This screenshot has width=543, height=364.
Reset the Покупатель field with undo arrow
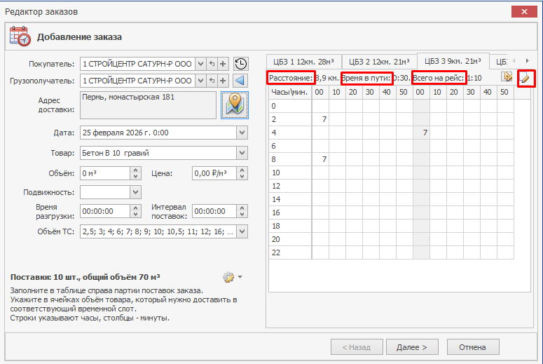pos(212,63)
